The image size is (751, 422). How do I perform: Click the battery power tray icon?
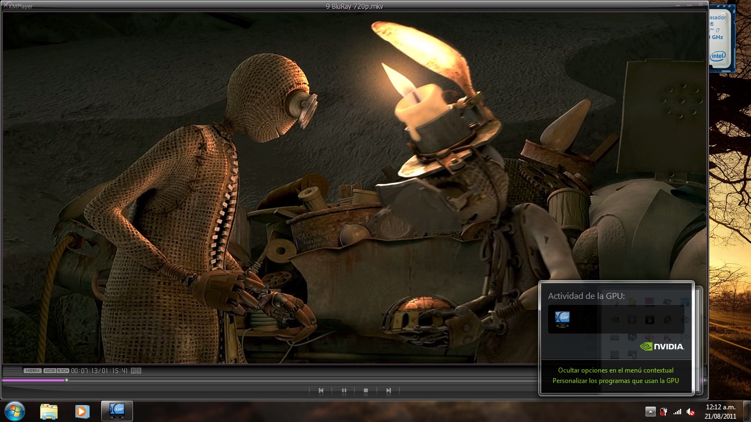coord(664,412)
